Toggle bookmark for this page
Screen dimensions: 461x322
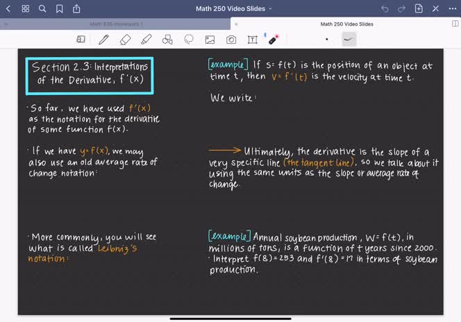point(59,8)
